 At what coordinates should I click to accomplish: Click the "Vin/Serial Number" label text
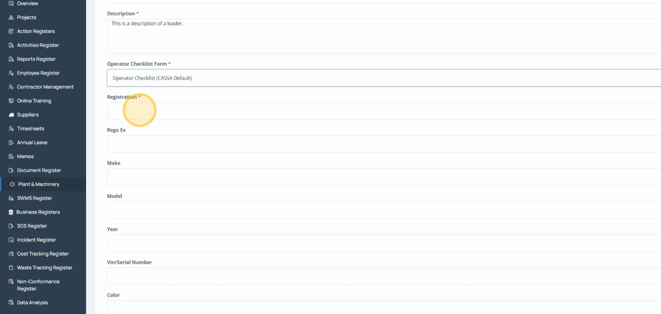[129, 263]
